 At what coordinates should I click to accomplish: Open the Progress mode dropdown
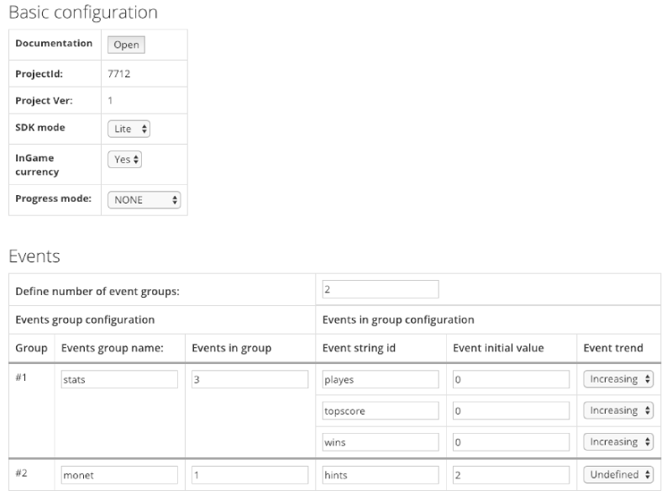[x=143, y=200]
